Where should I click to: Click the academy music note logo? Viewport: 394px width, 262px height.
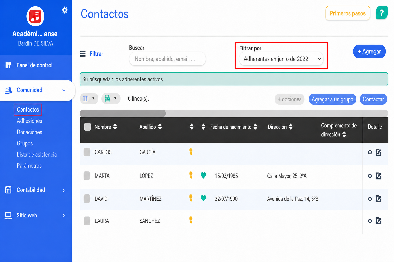(35, 16)
